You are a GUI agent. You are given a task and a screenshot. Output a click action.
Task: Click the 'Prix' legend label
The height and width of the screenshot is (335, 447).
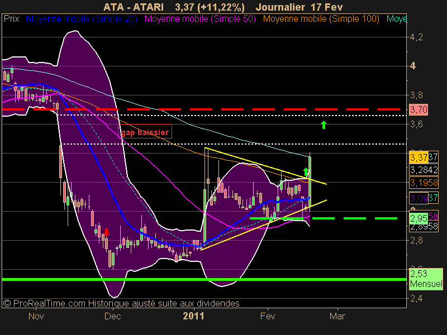coord(11,19)
